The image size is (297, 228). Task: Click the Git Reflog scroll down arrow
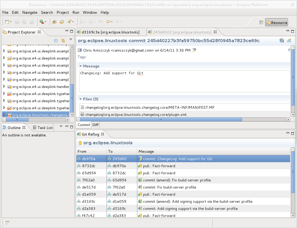point(293,215)
